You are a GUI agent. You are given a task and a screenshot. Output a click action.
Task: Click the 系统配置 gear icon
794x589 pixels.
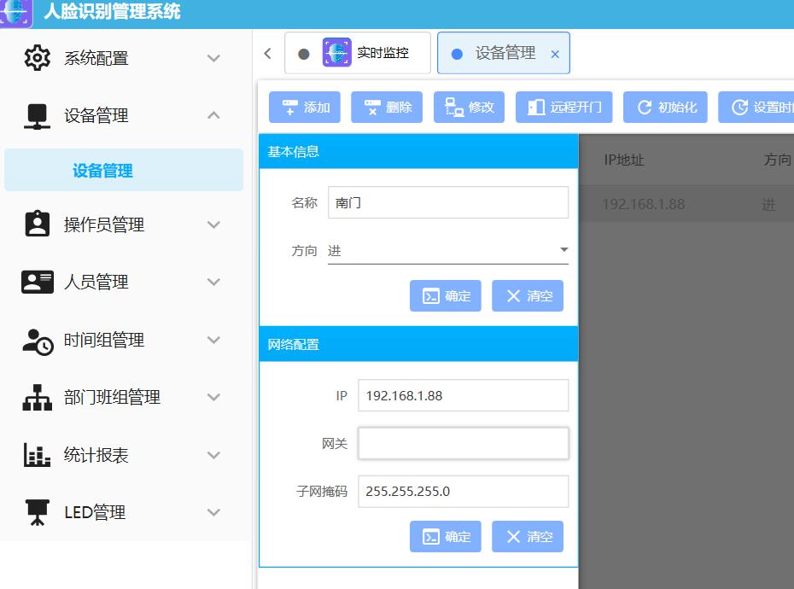(37, 58)
